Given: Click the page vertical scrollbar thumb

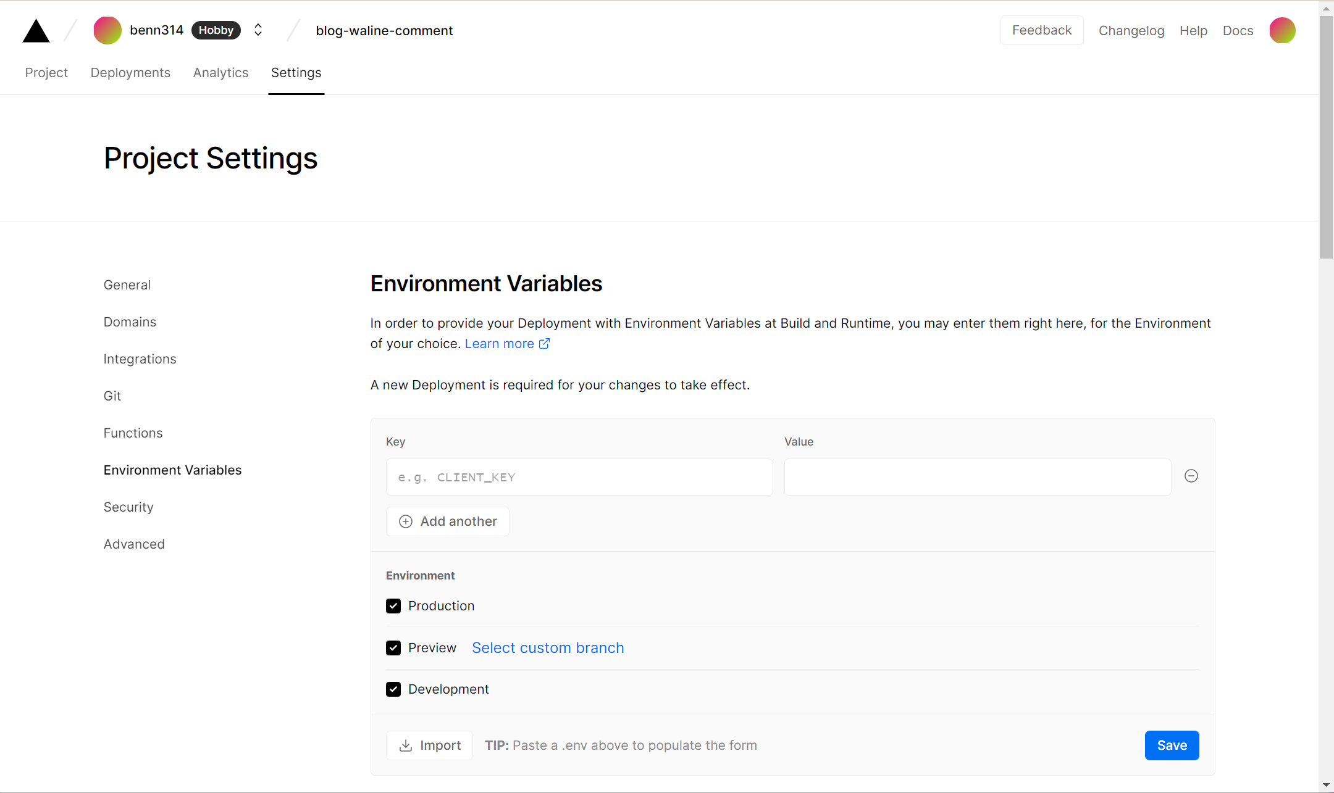Looking at the screenshot, I should pos(1326,137).
